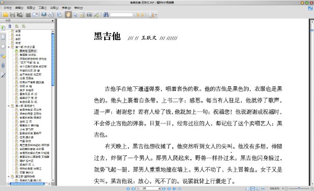Go to previous page button
The image size is (314, 191).
click(133, 188)
